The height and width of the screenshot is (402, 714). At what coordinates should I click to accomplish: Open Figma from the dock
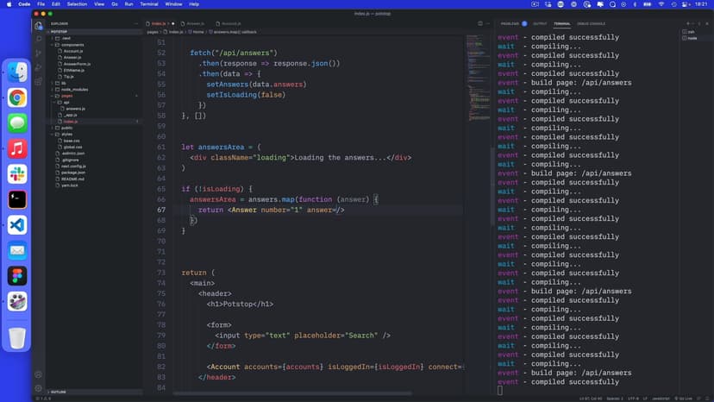click(17, 275)
